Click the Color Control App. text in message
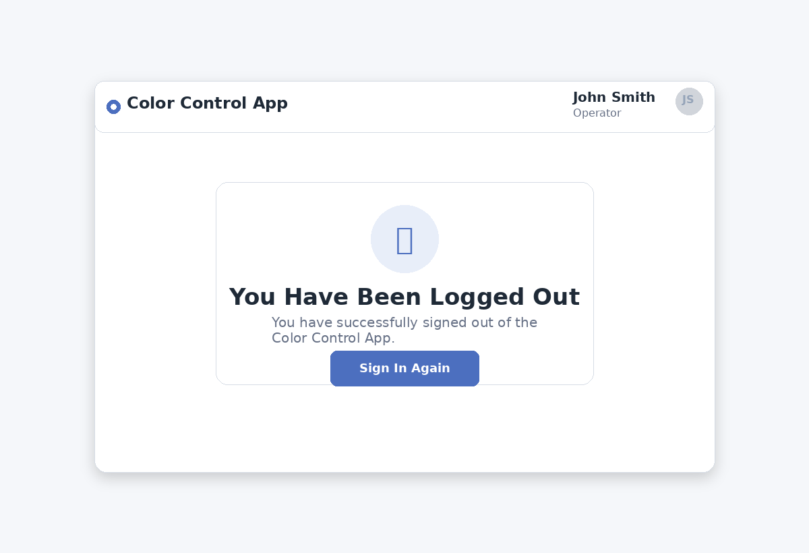The width and height of the screenshot is (809, 553). [333, 338]
